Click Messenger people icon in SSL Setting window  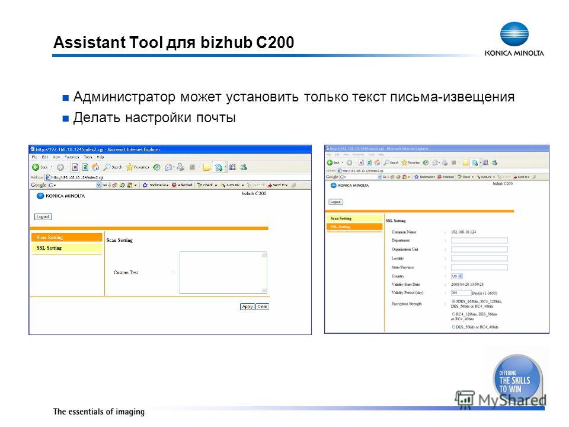pos(494,162)
